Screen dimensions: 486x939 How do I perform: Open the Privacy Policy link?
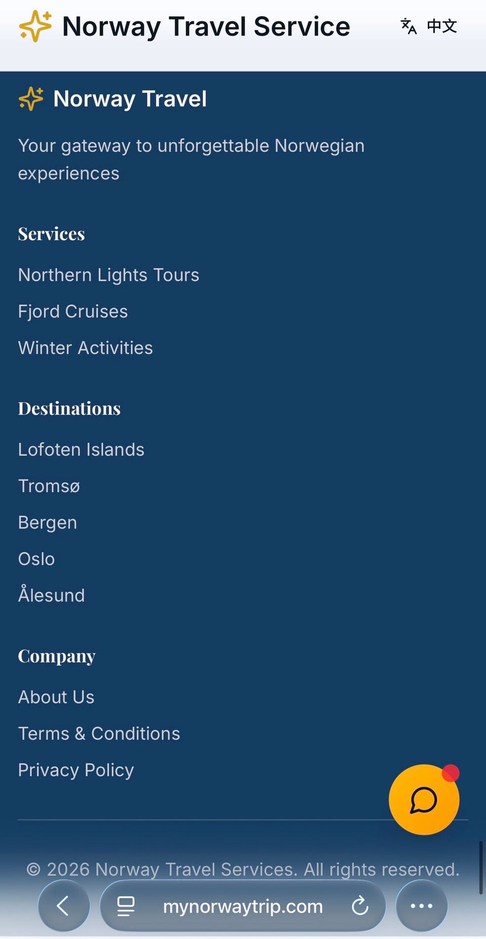[x=76, y=770]
